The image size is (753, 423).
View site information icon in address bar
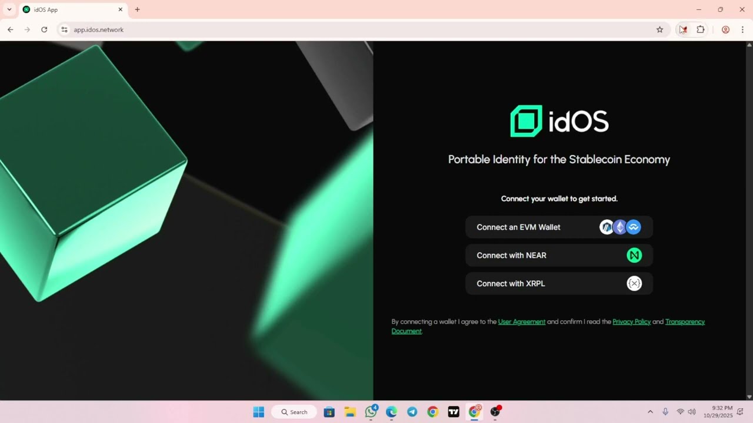tap(65, 29)
